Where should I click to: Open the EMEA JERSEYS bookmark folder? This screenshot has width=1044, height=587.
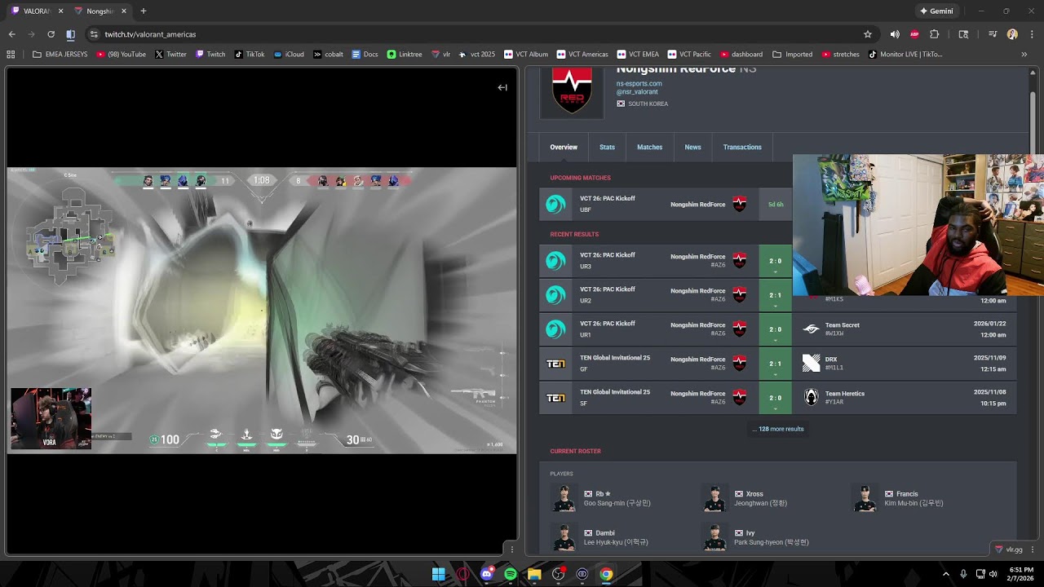pyautogui.click(x=60, y=55)
